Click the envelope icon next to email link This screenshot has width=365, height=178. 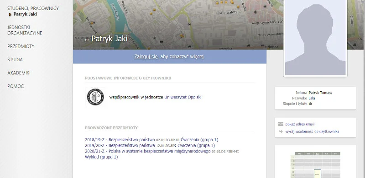click(x=281, y=124)
